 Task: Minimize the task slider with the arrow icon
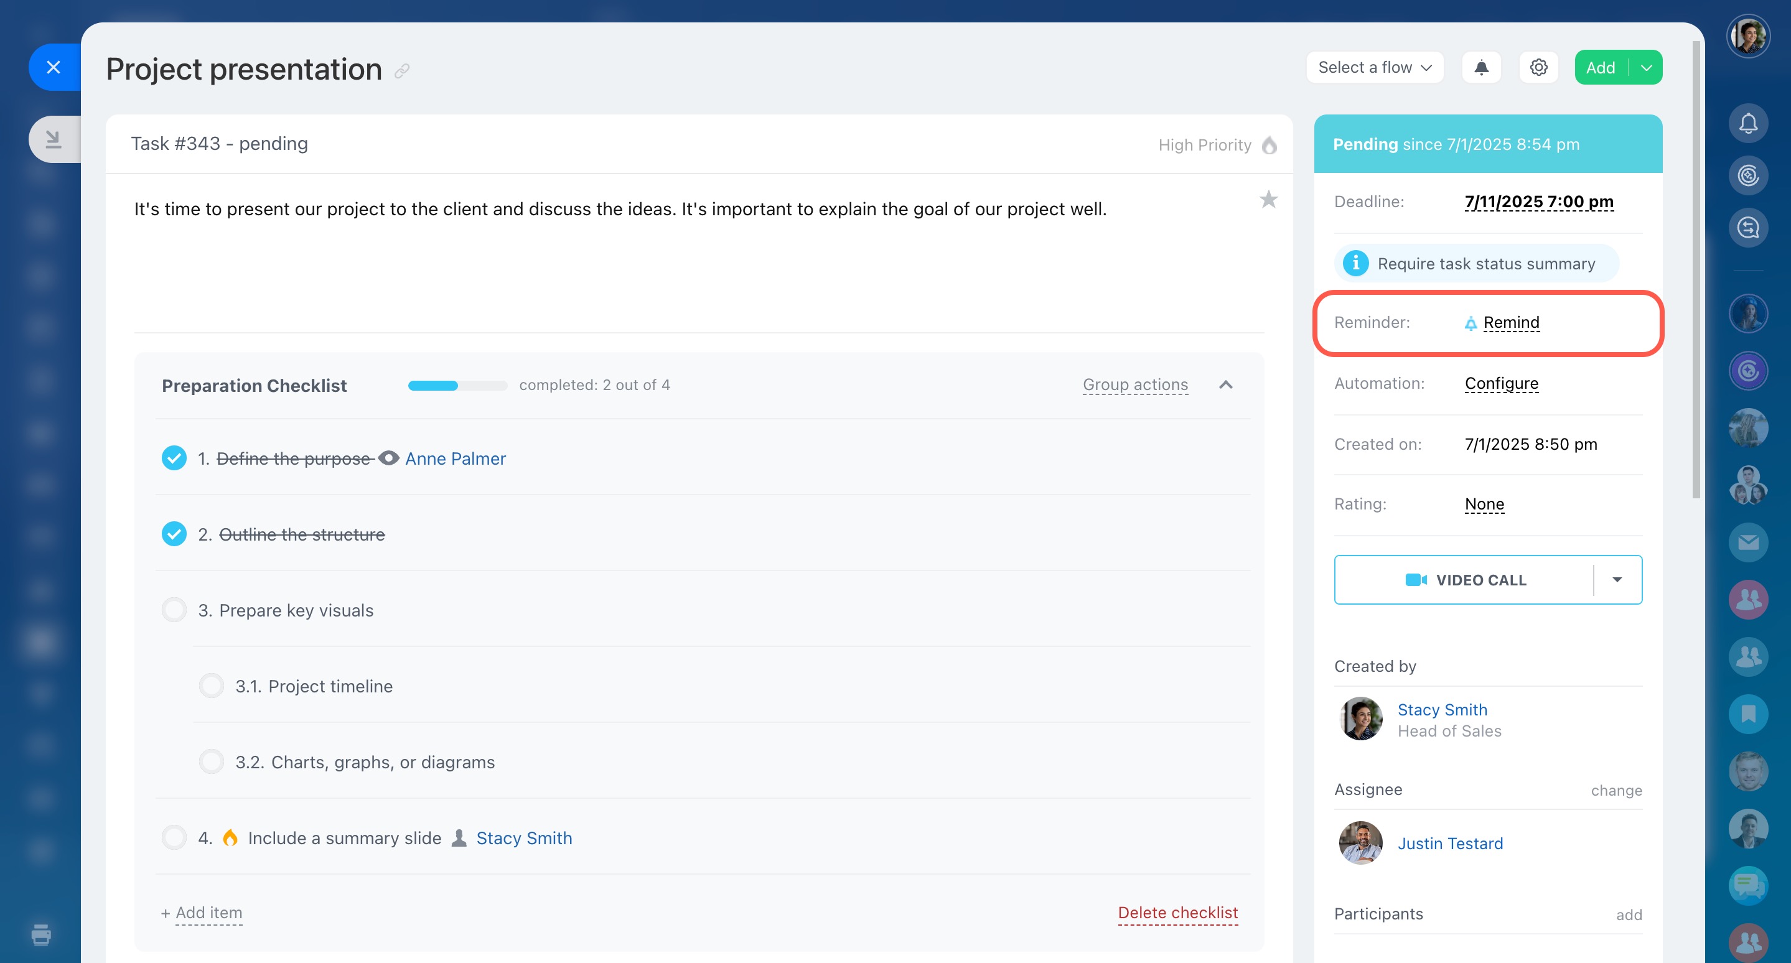click(54, 139)
